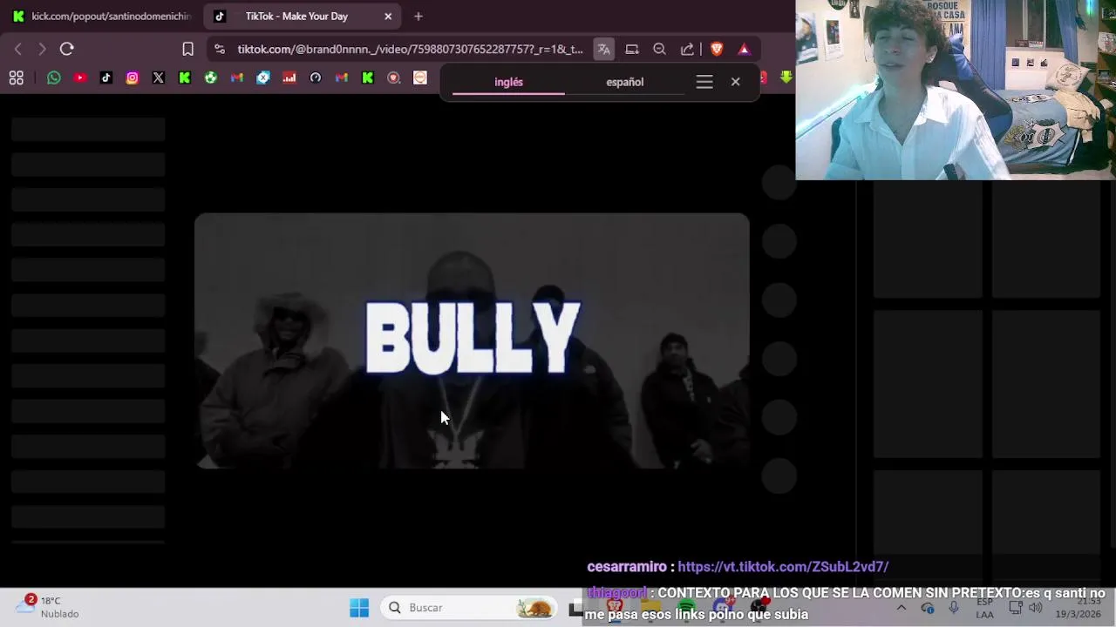Bookmark this page

coord(187,49)
